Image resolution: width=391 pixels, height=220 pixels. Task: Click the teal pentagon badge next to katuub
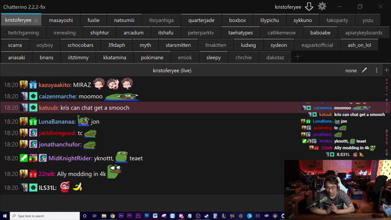33,108
